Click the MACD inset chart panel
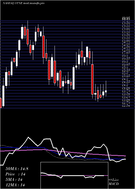This screenshot has width=135, height=189. point(74,175)
